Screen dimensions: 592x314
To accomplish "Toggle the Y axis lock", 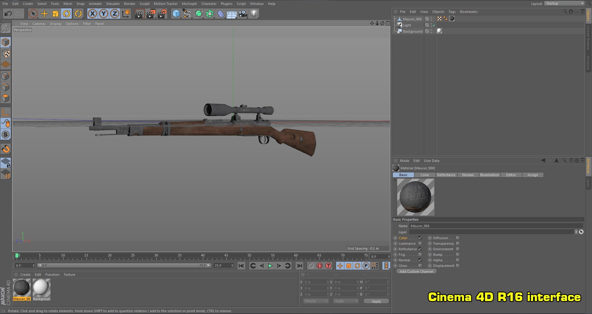I will [104, 14].
